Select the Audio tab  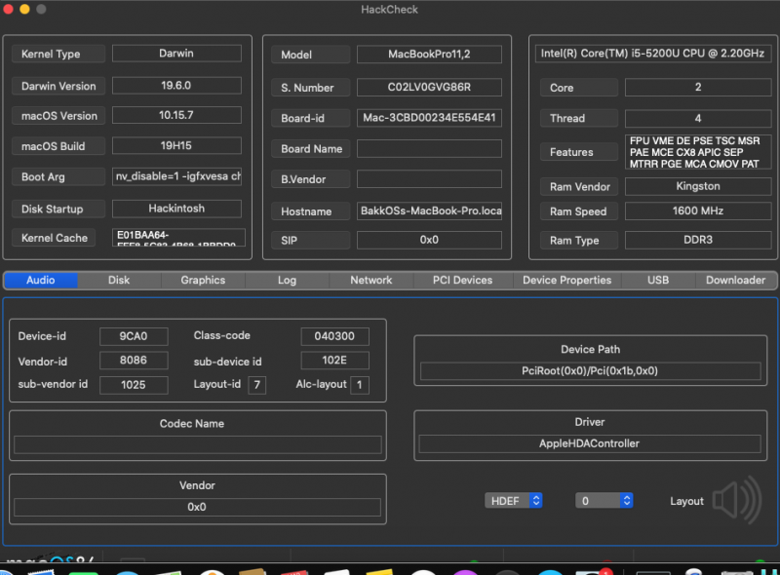point(41,280)
